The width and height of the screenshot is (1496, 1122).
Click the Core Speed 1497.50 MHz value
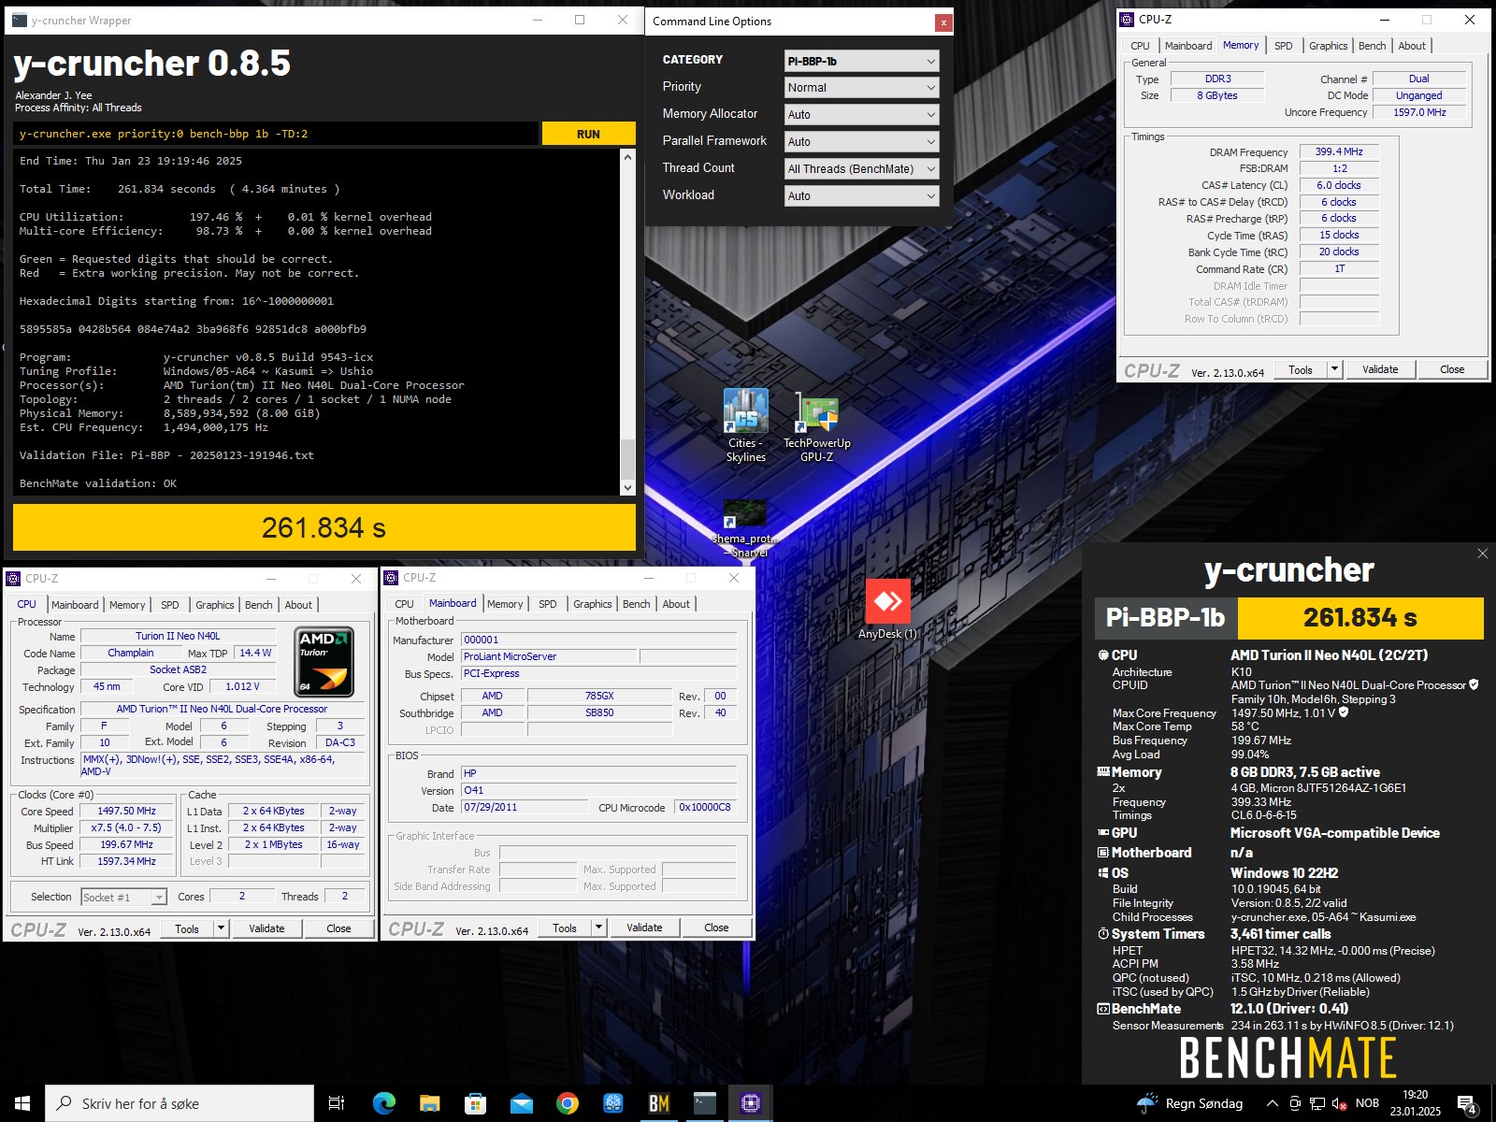(127, 811)
